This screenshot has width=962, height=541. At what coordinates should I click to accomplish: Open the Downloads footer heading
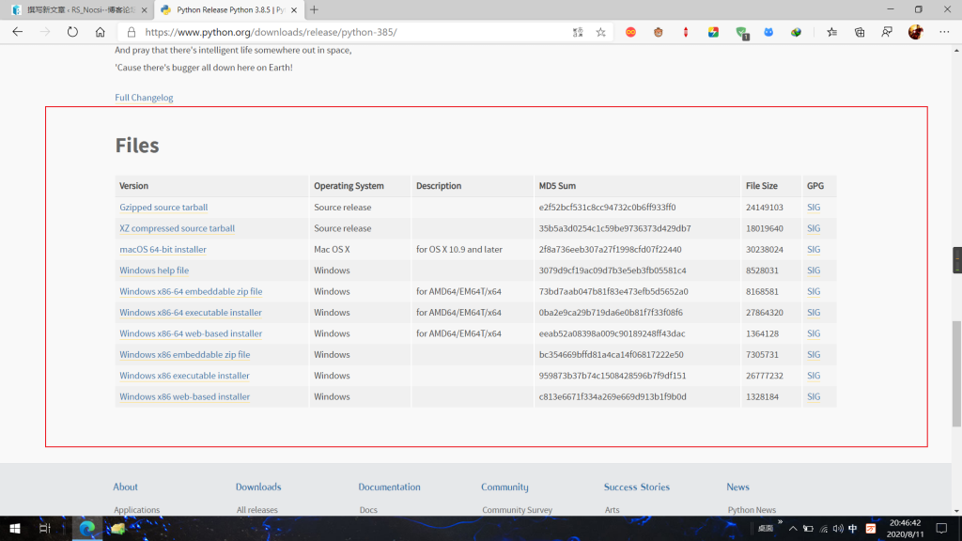point(258,487)
